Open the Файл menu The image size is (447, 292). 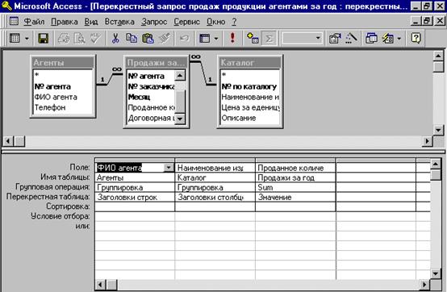[x=34, y=22]
